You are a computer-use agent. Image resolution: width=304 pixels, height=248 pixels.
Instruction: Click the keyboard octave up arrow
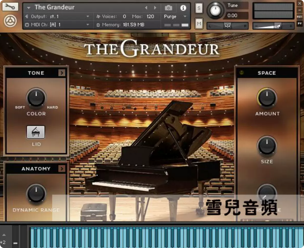point(4,235)
